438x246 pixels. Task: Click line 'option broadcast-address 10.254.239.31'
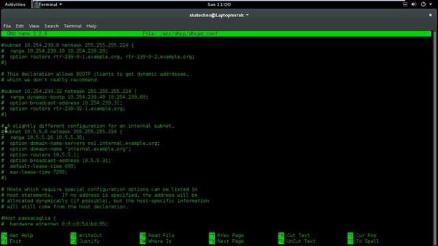(62, 103)
